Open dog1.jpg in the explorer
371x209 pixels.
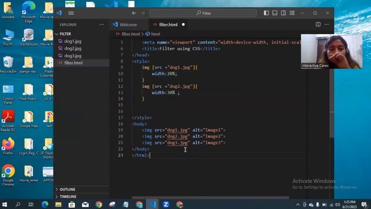pos(72,41)
